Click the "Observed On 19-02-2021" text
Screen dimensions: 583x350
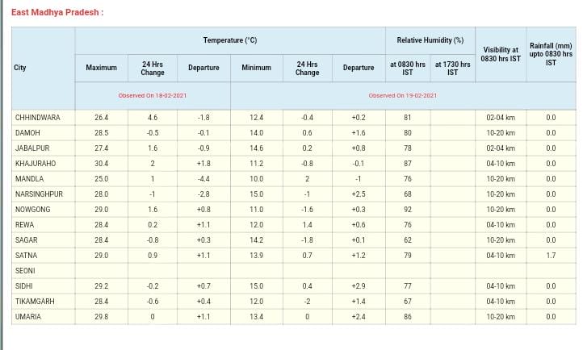tap(402, 95)
